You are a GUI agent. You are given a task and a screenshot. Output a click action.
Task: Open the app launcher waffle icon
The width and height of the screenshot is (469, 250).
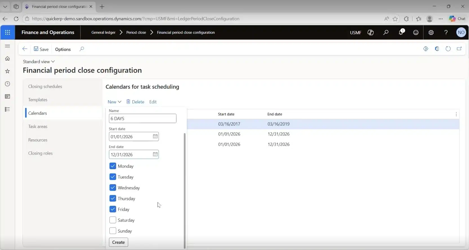pos(8,32)
